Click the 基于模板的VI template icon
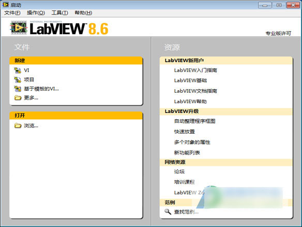 pos(18,89)
